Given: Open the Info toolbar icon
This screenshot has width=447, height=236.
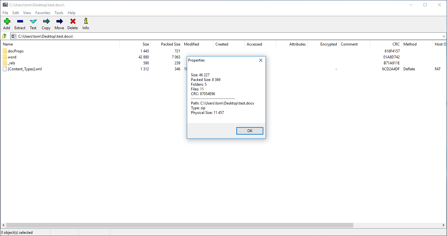Looking at the screenshot, I should (86, 21).
